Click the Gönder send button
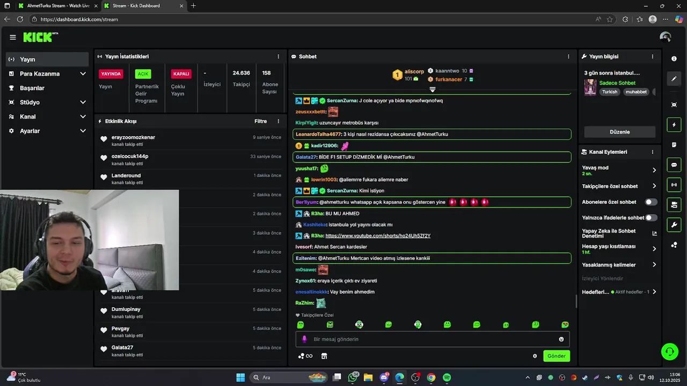 click(557, 356)
